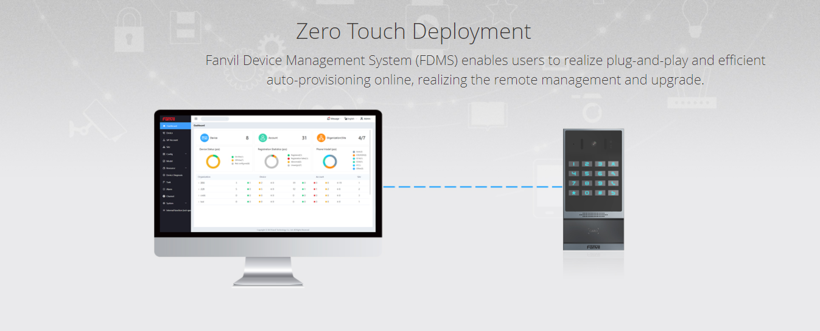This screenshot has width=820, height=331.
Task: Select Device in the FDMS sidebar
Action: click(175, 133)
